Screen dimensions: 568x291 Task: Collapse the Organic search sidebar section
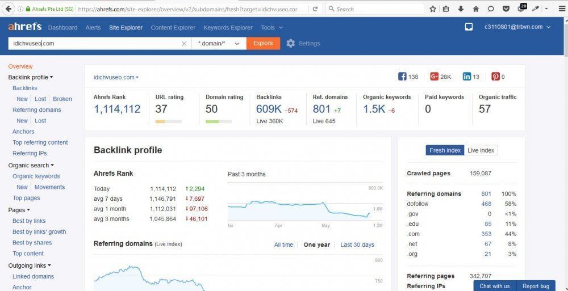31,165
